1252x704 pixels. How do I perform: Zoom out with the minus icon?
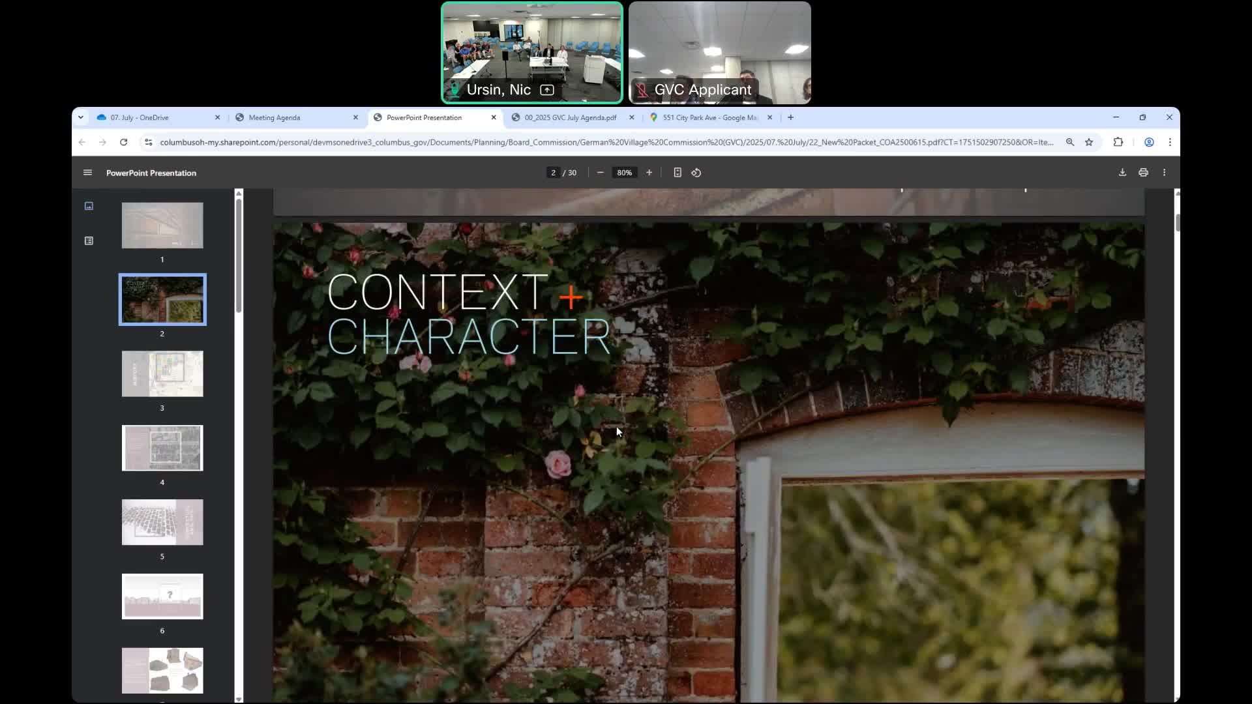click(x=601, y=173)
